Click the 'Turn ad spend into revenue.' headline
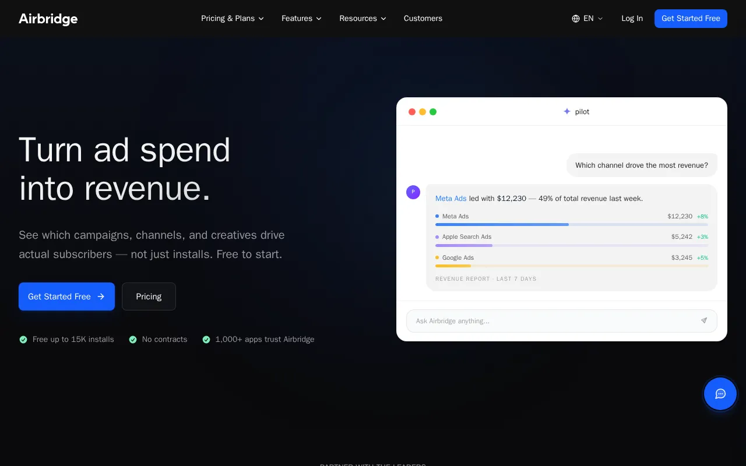 (125, 170)
